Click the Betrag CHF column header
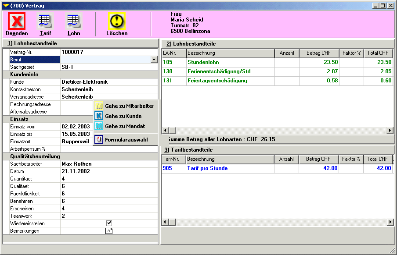This screenshot has height=255, width=397. pos(319,53)
